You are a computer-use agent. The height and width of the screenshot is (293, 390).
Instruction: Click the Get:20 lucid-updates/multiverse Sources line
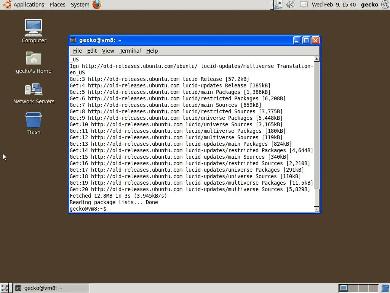(190, 189)
